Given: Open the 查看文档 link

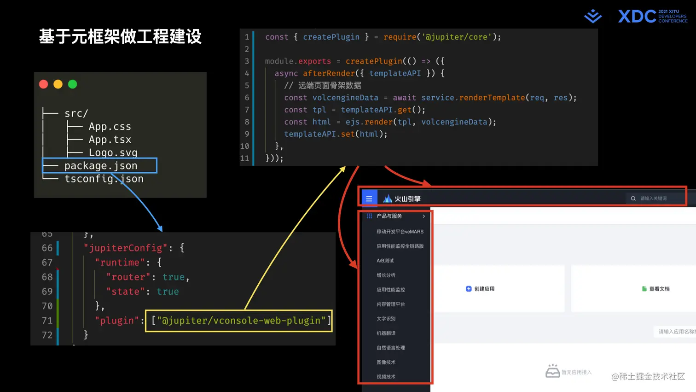Looking at the screenshot, I should pyautogui.click(x=656, y=289).
